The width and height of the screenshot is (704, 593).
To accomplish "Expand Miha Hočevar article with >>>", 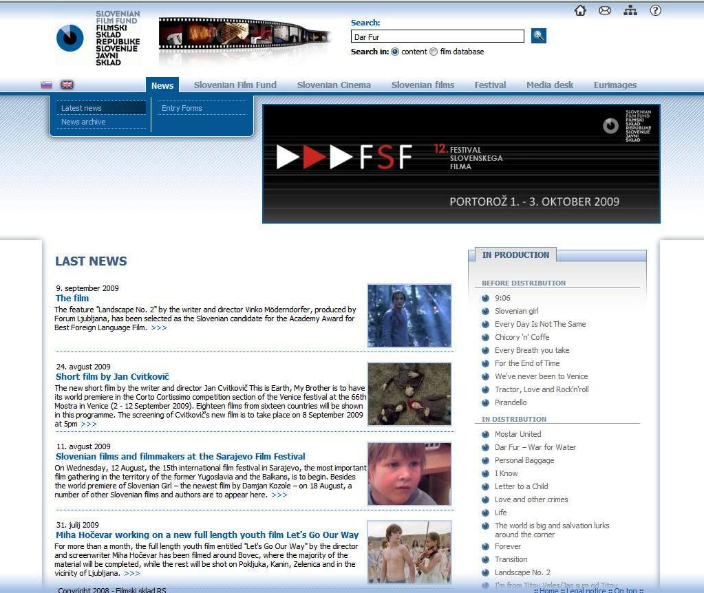I will [132, 573].
